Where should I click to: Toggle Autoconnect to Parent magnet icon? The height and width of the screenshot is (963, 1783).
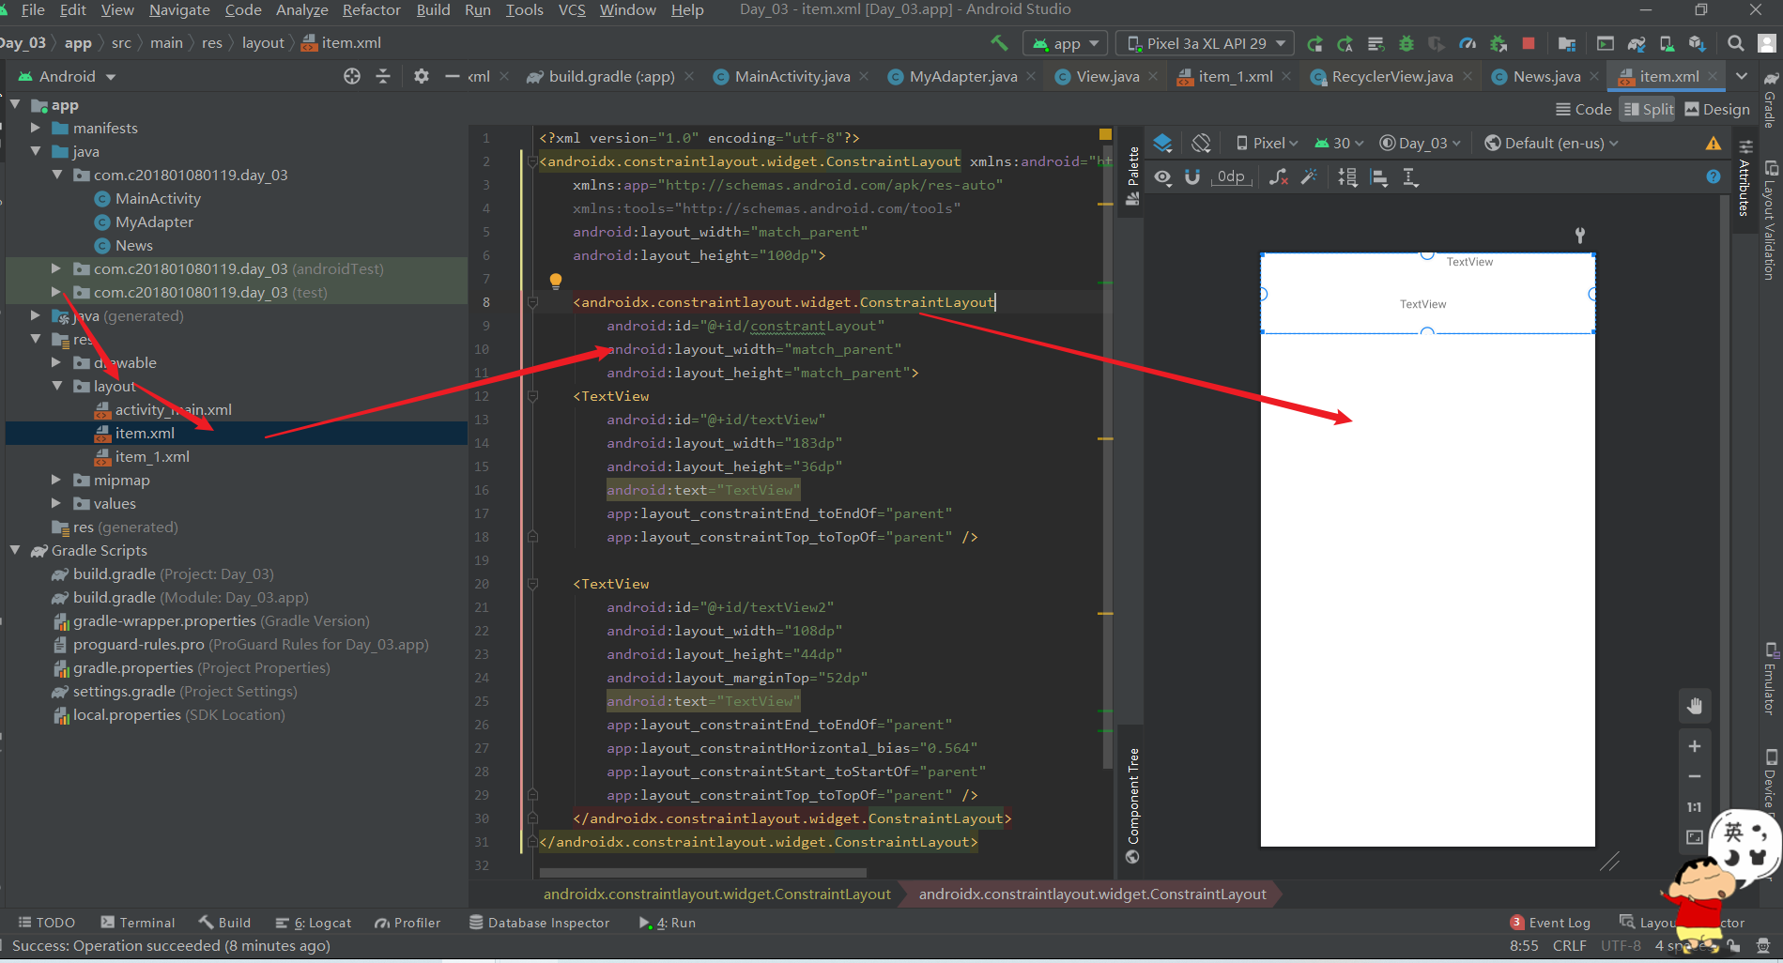pos(1192,176)
